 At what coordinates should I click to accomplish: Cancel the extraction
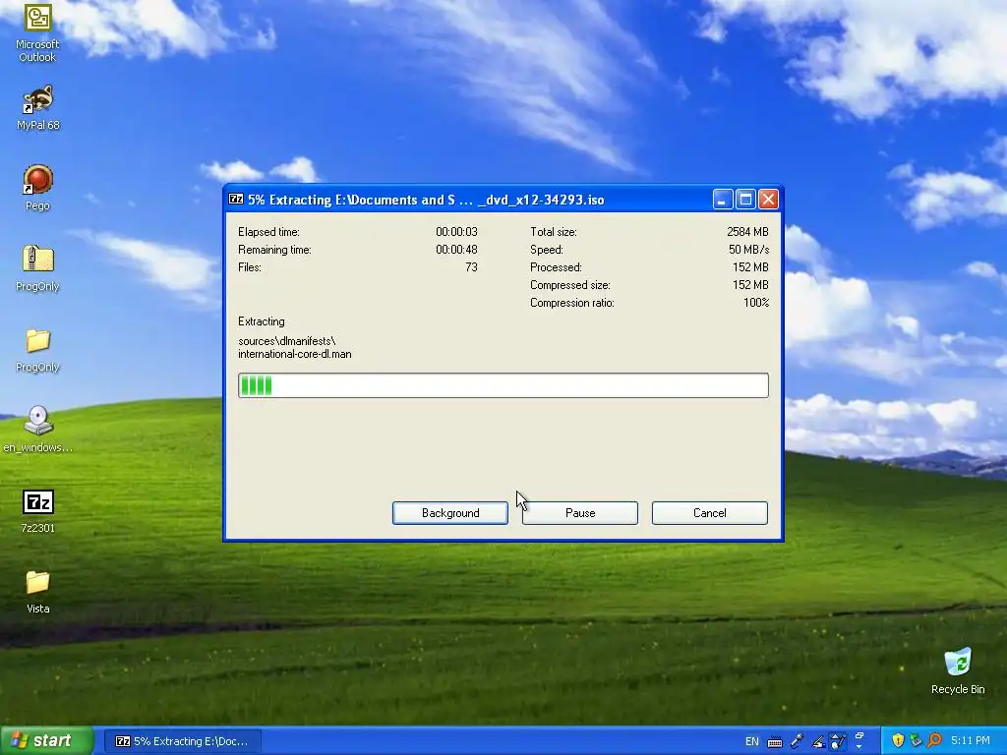tap(710, 513)
